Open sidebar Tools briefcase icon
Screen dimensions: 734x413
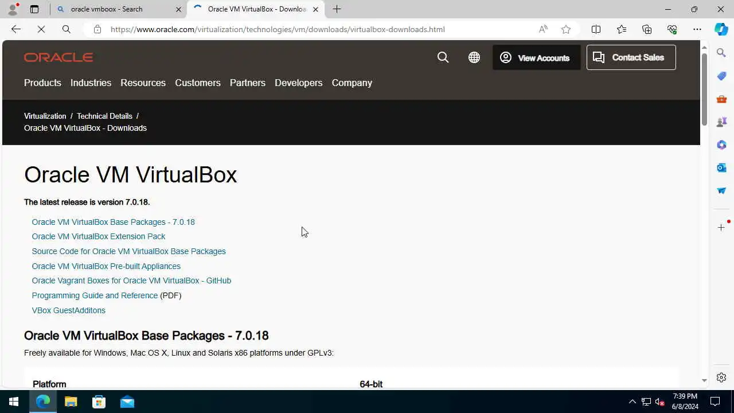721,99
